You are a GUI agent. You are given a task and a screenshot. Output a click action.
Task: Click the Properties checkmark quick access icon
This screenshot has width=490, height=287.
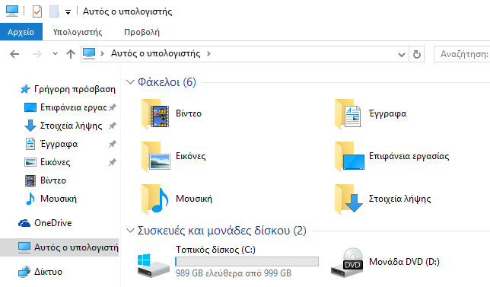(37, 12)
